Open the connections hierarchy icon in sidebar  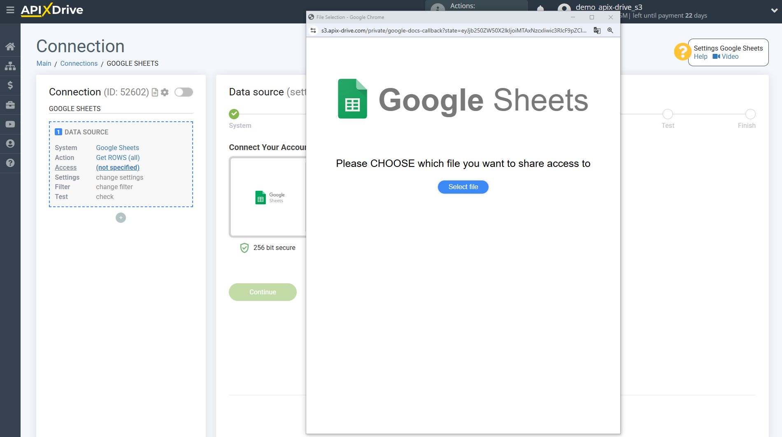point(10,66)
